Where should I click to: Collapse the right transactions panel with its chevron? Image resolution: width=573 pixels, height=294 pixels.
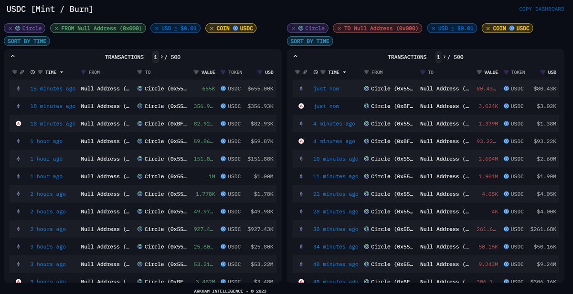(x=296, y=56)
